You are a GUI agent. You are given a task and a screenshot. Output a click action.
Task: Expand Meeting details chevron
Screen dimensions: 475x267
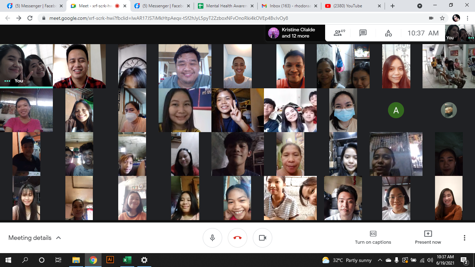[x=59, y=238]
